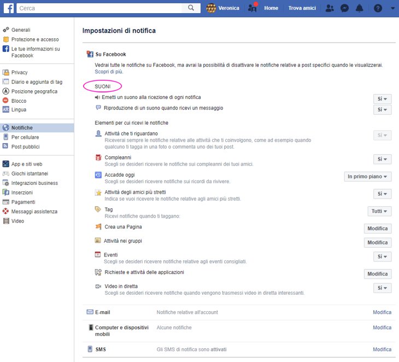Viewport: 399px width, 362px height.
Task: Open the Home tab in top bar
Action: click(271, 8)
